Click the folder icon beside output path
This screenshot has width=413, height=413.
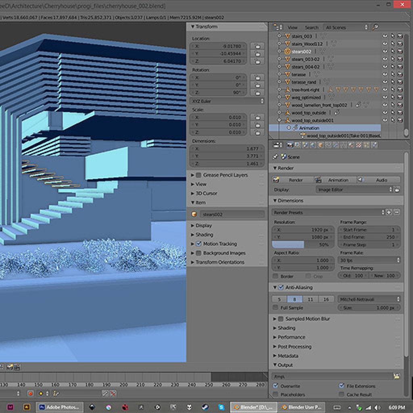click(396, 376)
